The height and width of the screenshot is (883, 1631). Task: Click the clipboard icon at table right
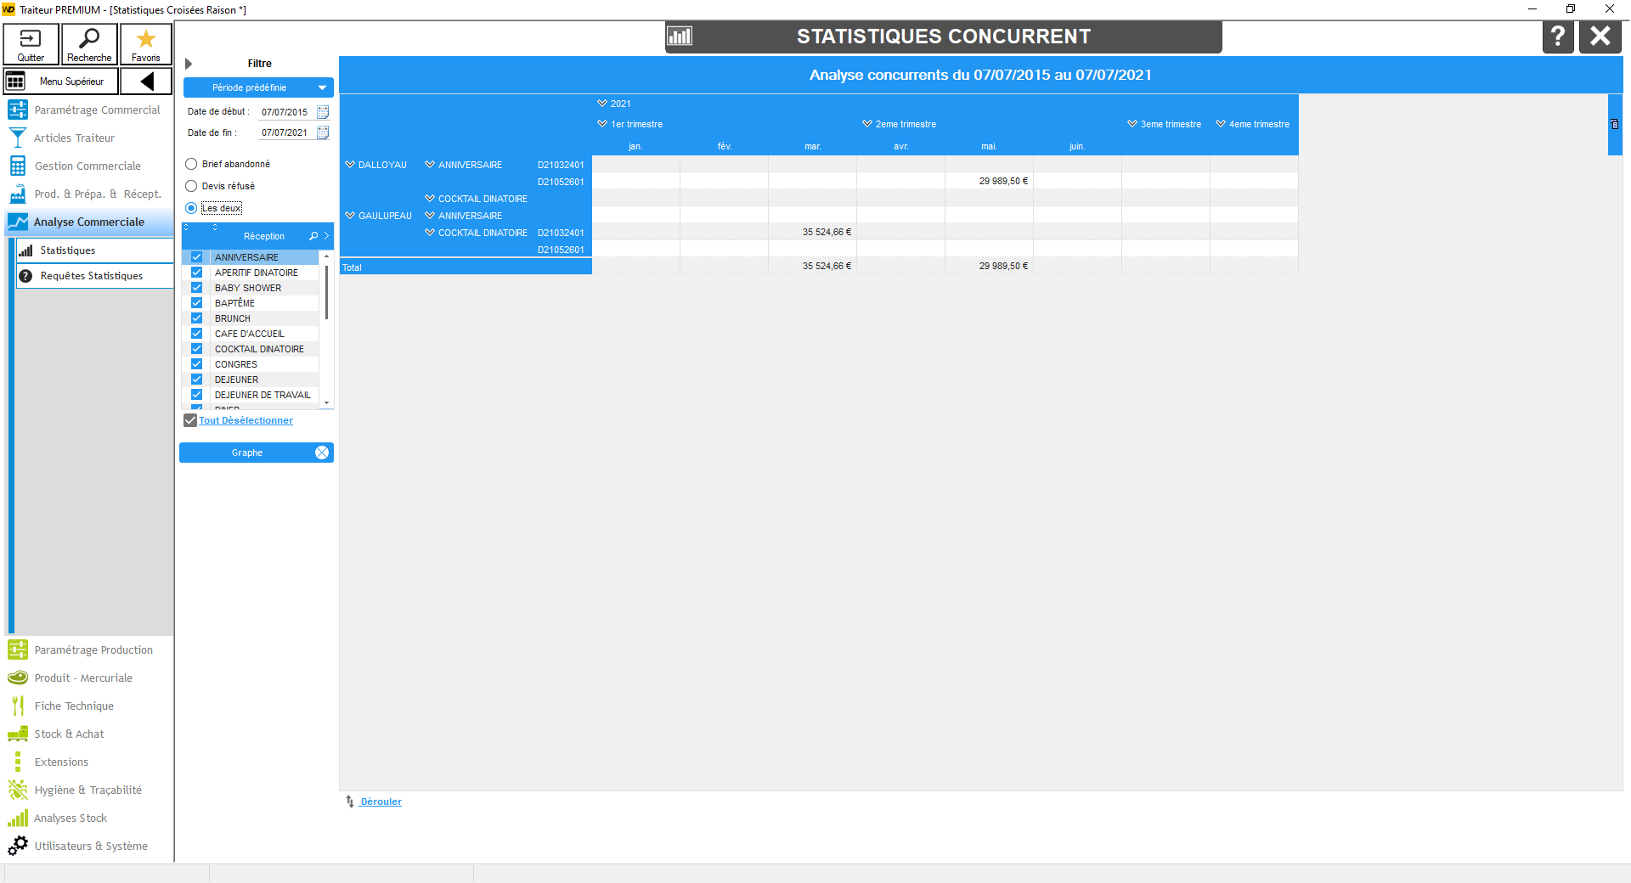pos(1615,124)
